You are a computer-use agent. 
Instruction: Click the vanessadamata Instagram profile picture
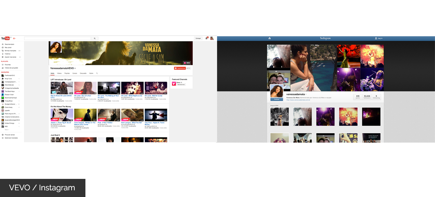click(x=276, y=91)
